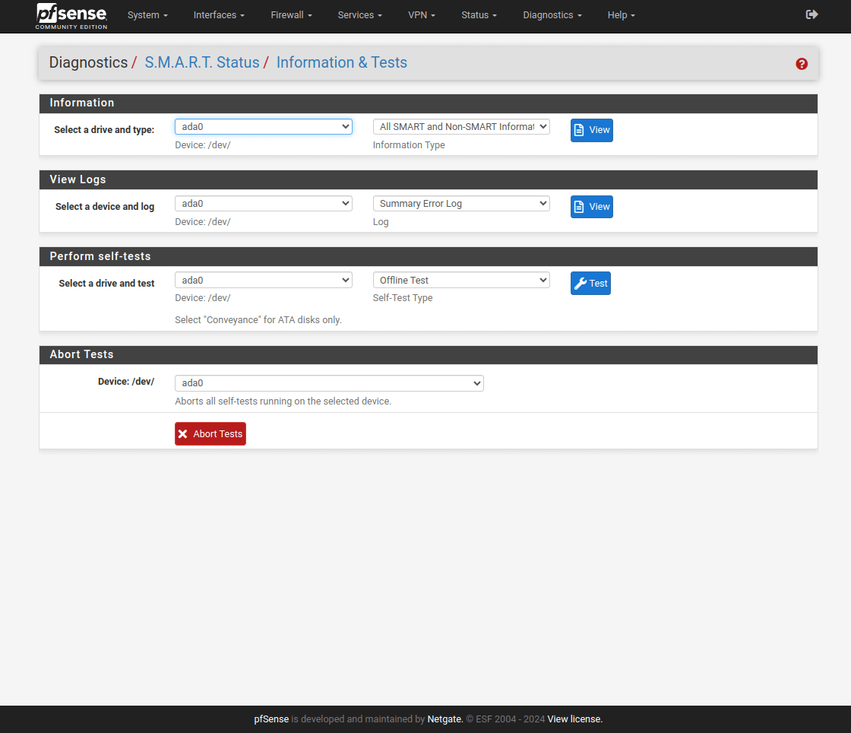This screenshot has height=733, width=851.
Task: Expand the Summary Error Log dropdown
Action: 460,204
